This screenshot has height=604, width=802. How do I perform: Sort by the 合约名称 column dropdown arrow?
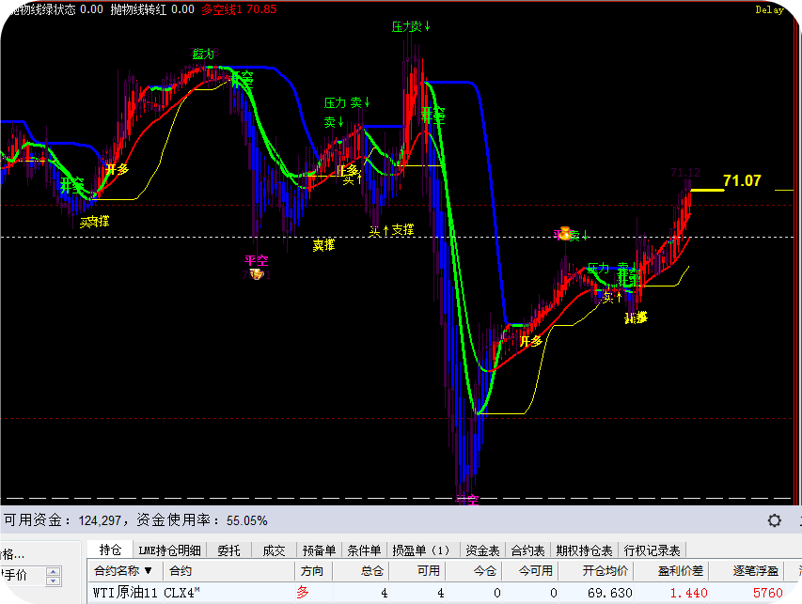point(149,570)
